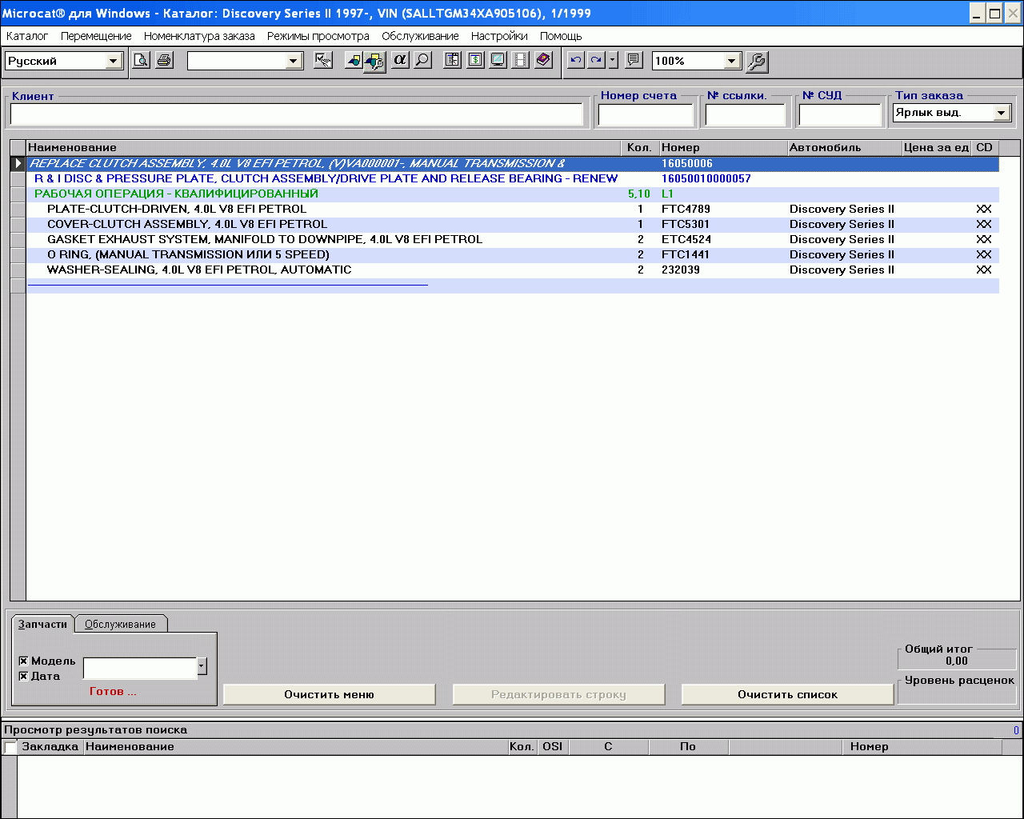Screen dimensions: 1024x819
Task: Open the Номенклатура заказа menu
Action: pyautogui.click(x=199, y=36)
